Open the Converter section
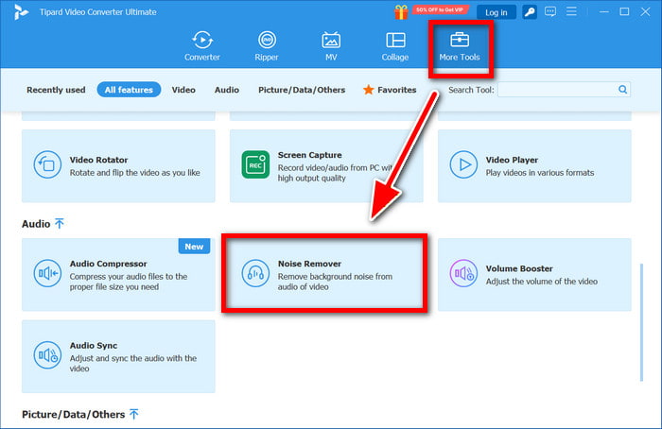 [x=201, y=45]
